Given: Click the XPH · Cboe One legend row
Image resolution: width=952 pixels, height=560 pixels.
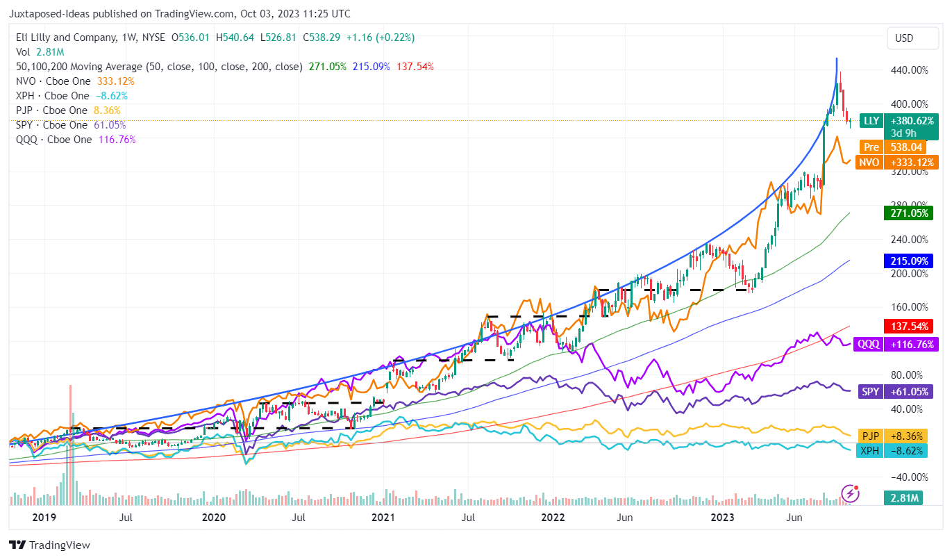Looking at the screenshot, I should pyautogui.click(x=72, y=96).
